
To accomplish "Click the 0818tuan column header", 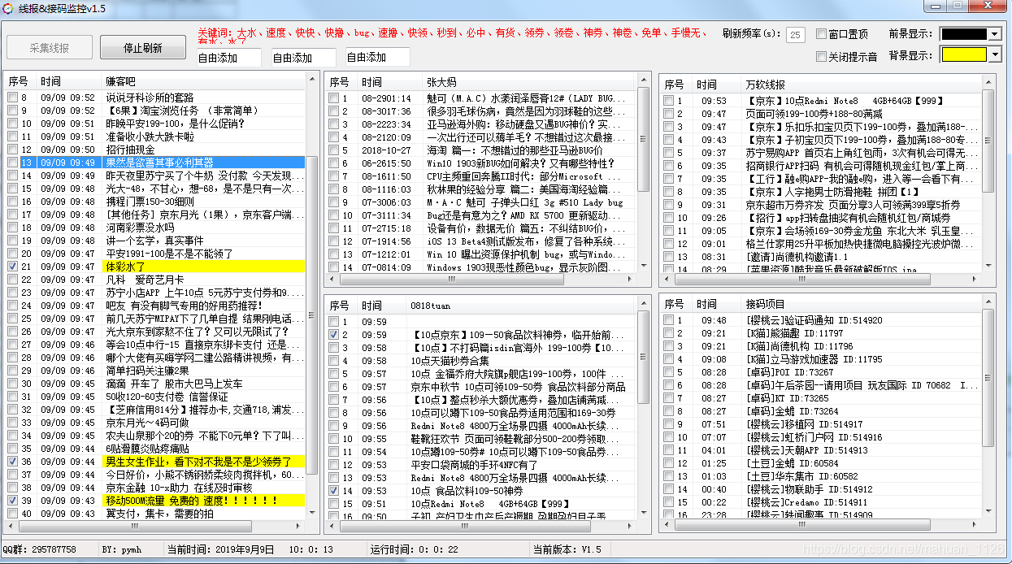I will 522,306.
